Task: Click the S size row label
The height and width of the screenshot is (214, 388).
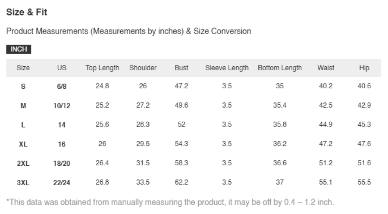Action: 23,87
